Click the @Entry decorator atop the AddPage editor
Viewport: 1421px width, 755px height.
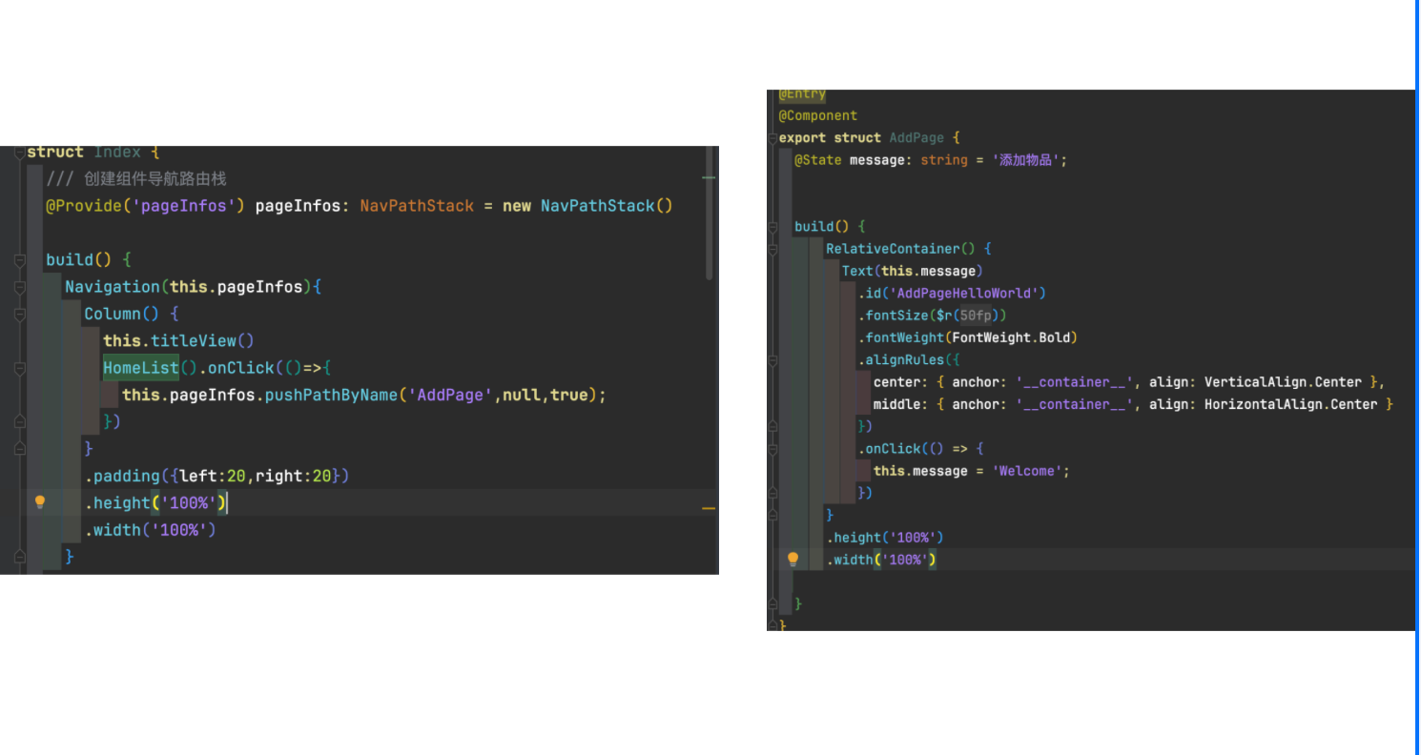(x=802, y=95)
